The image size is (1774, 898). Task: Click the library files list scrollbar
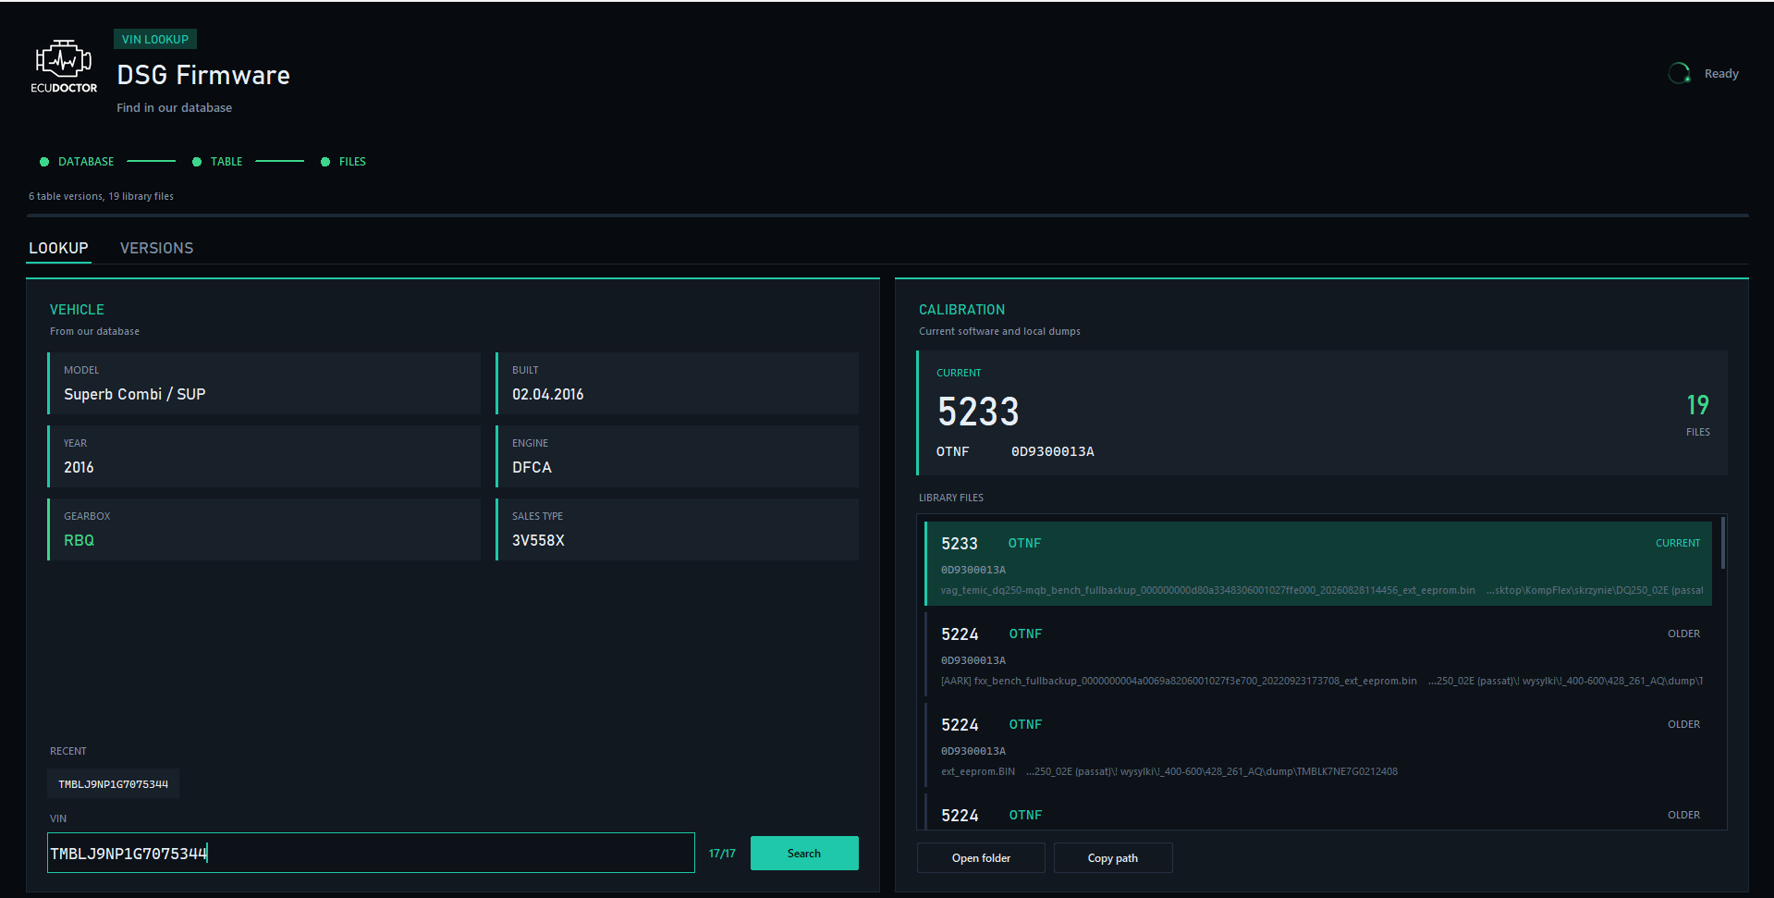pyautogui.click(x=1723, y=543)
